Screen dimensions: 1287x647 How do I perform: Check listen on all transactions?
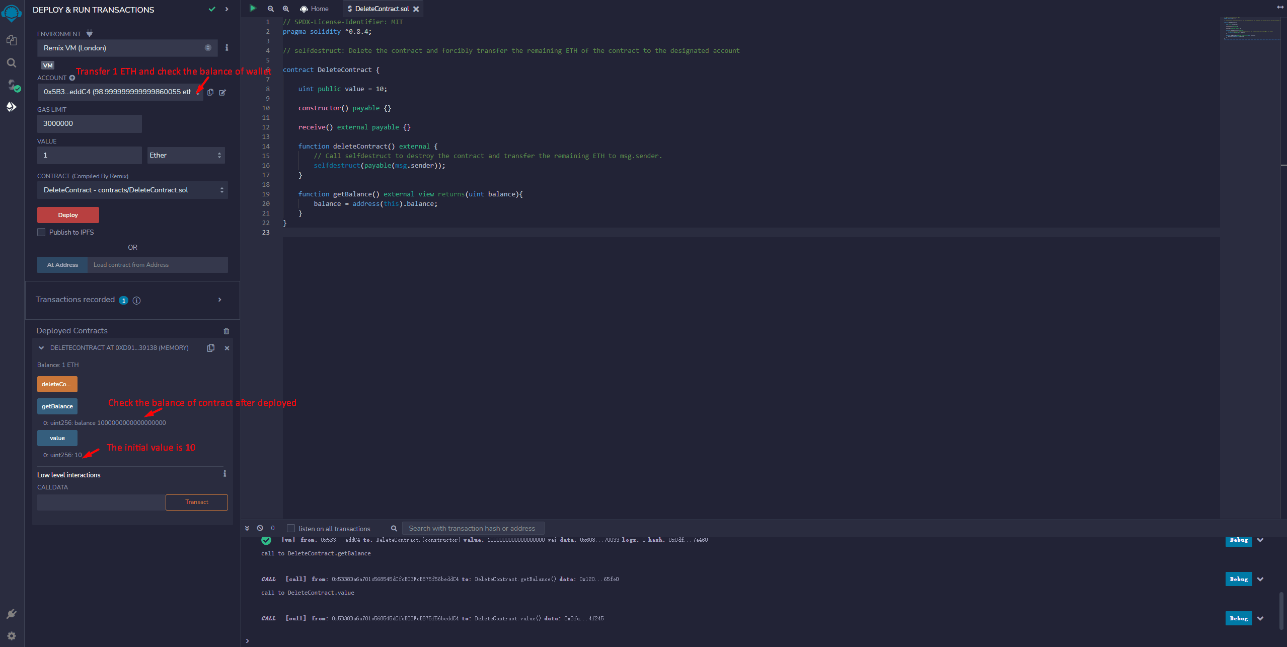point(291,528)
